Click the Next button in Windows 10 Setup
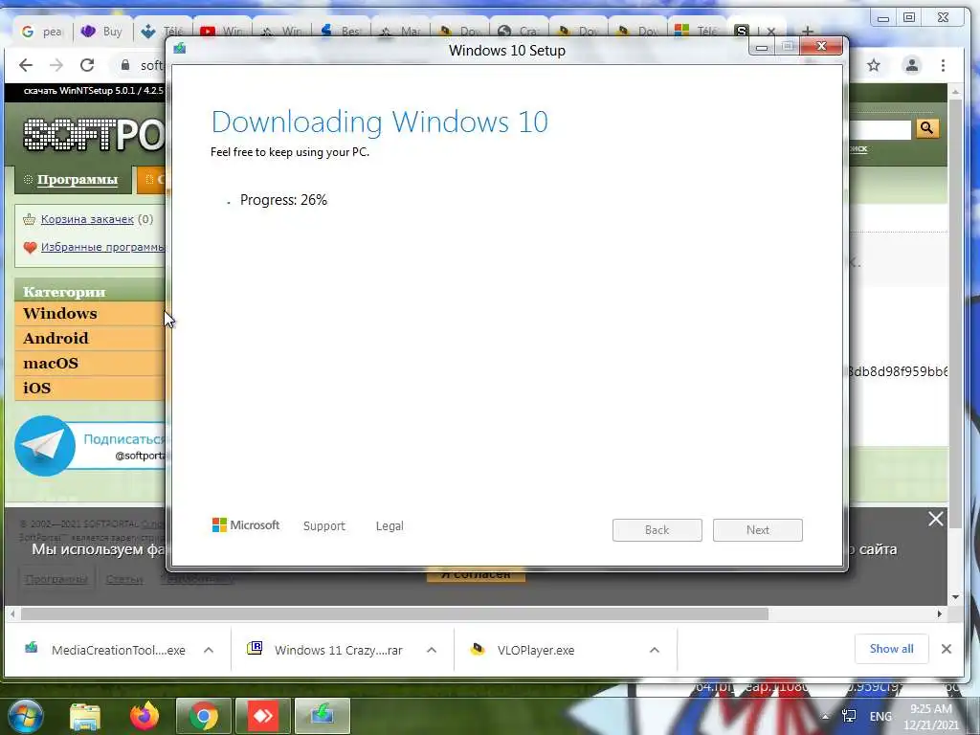980x735 pixels. click(758, 530)
